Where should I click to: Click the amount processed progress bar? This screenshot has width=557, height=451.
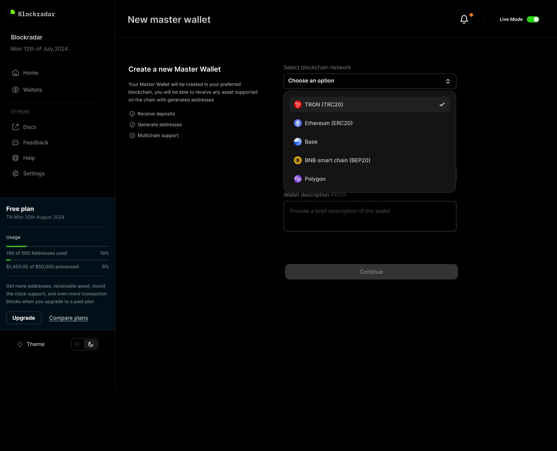click(x=58, y=260)
